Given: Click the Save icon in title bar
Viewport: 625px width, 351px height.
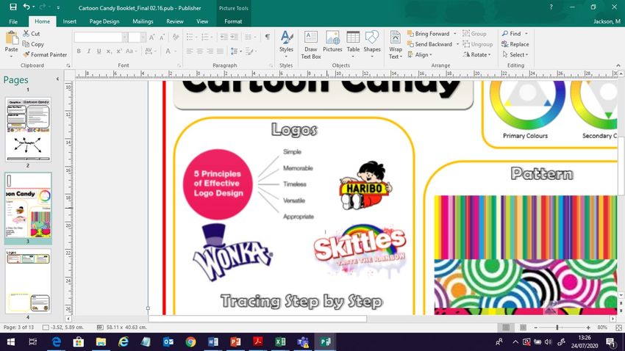Looking at the screenshot, I should (12, 7).
